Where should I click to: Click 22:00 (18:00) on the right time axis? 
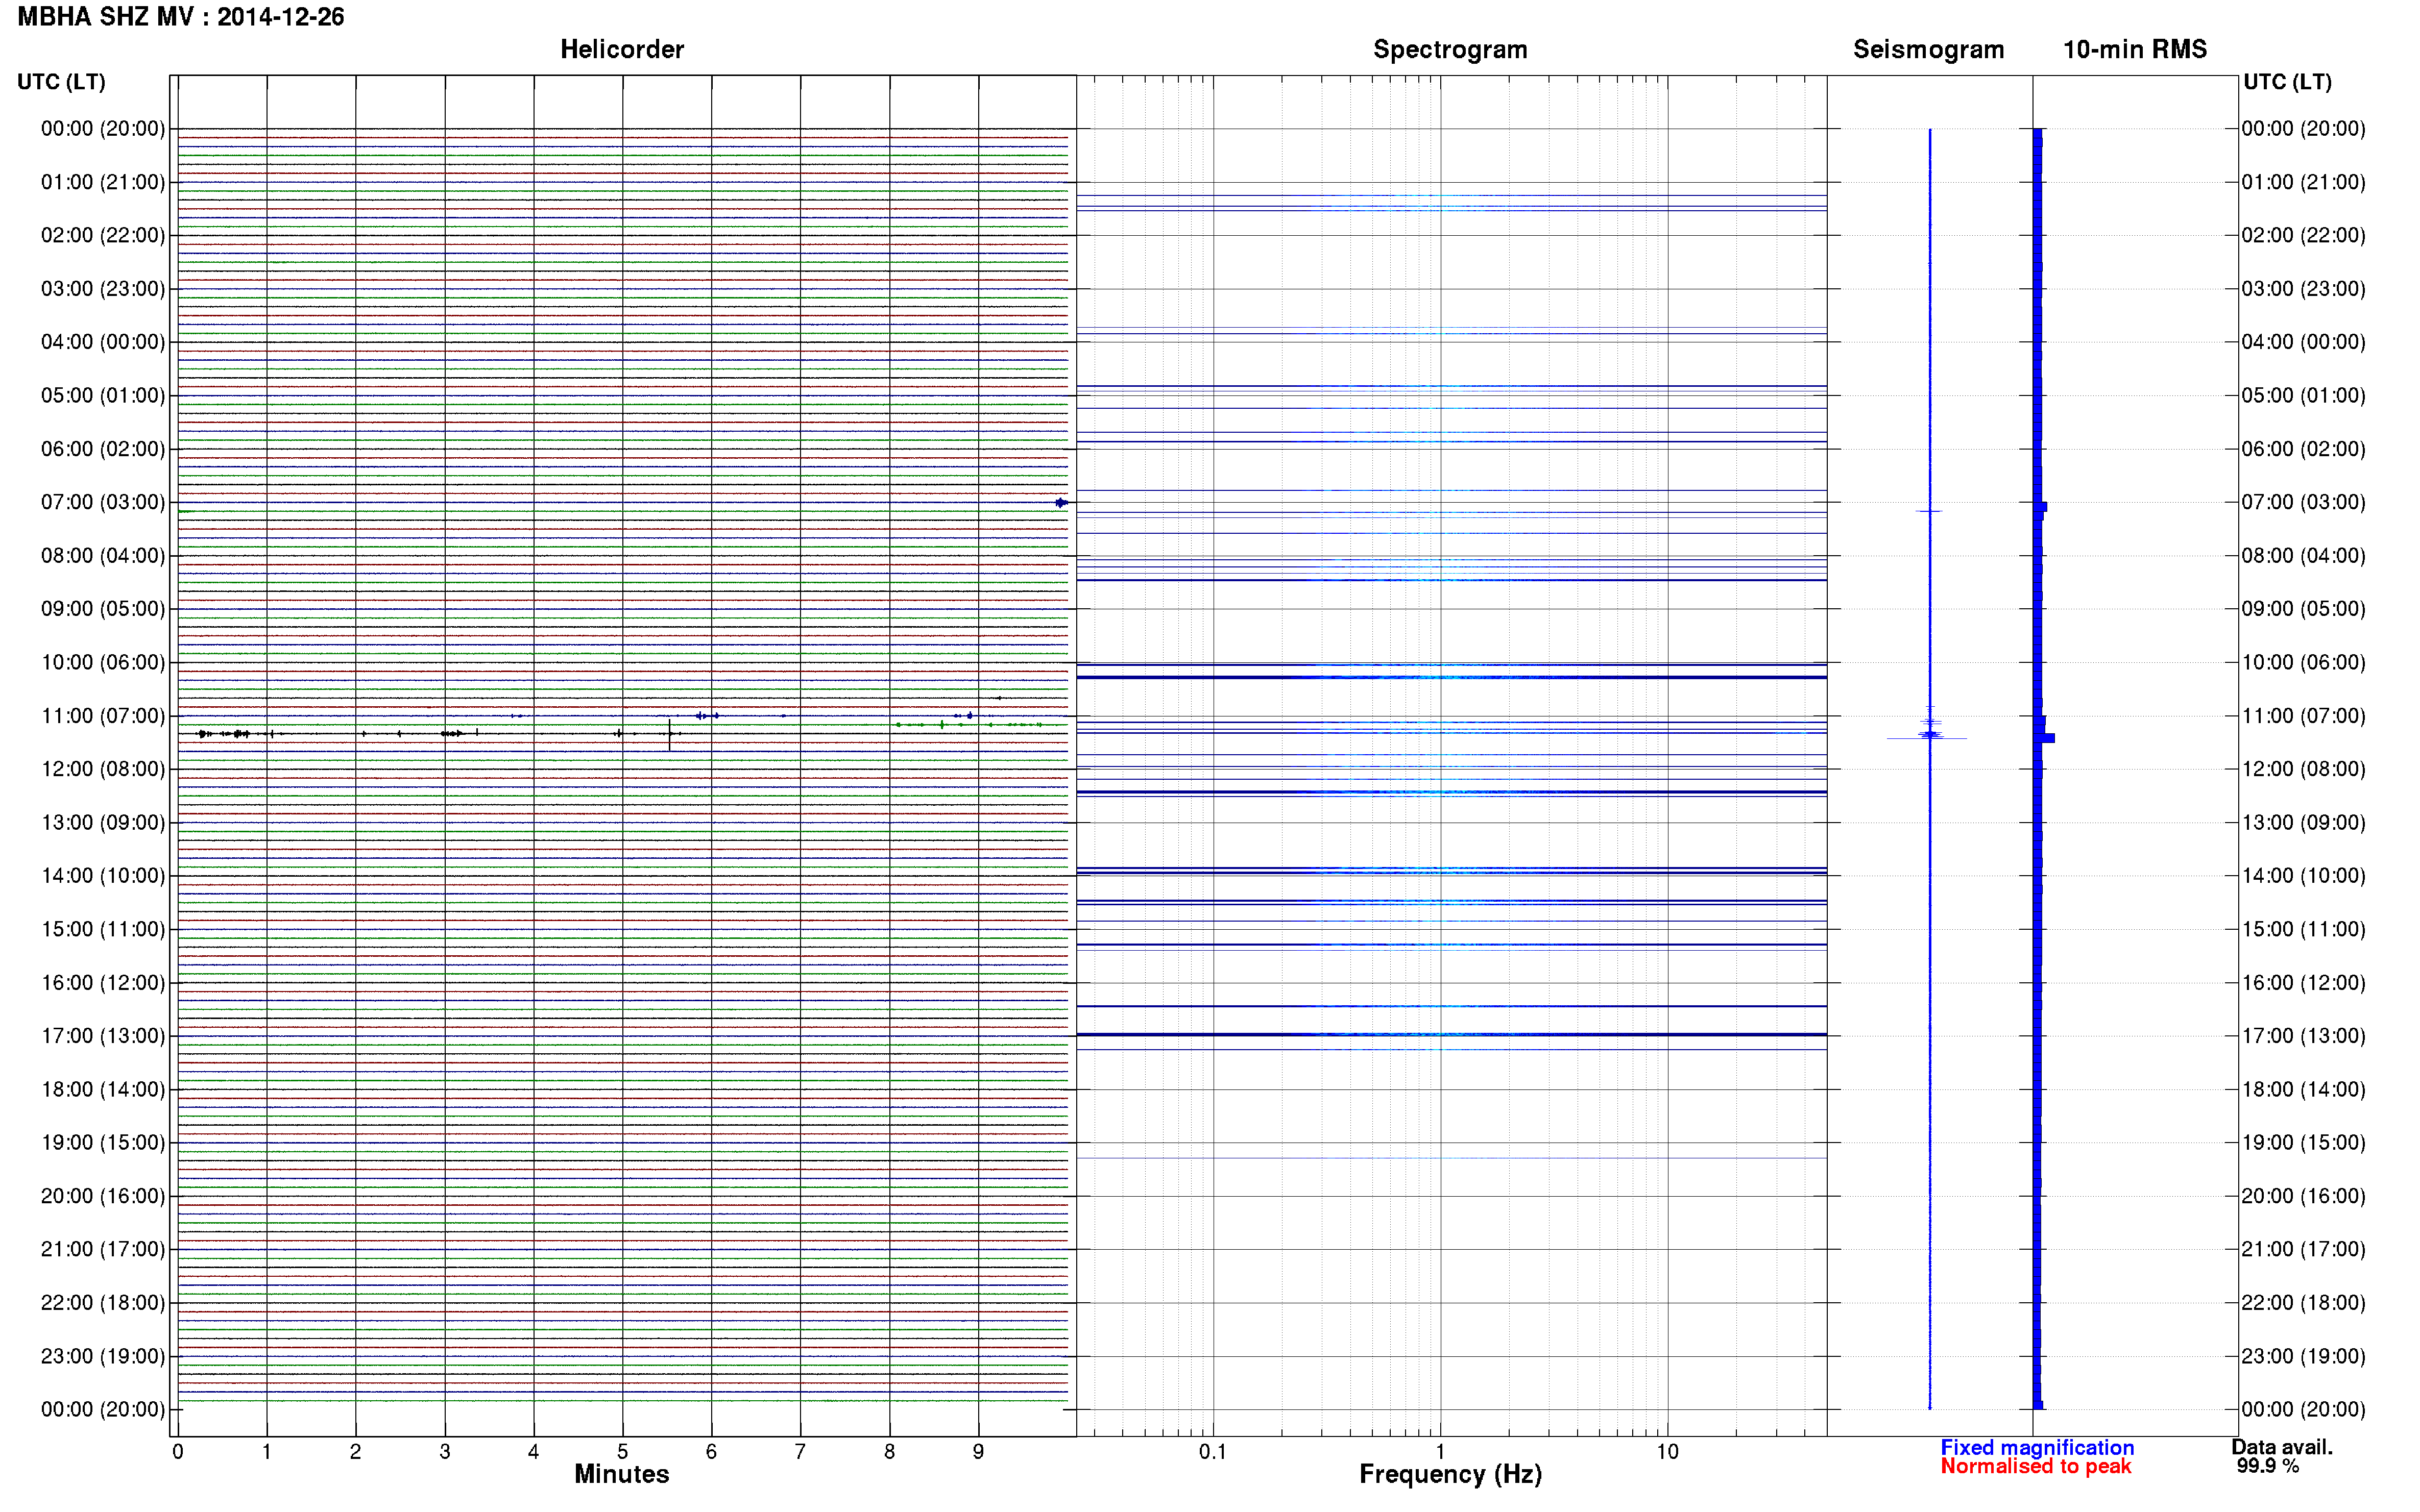point(2303,1303)
